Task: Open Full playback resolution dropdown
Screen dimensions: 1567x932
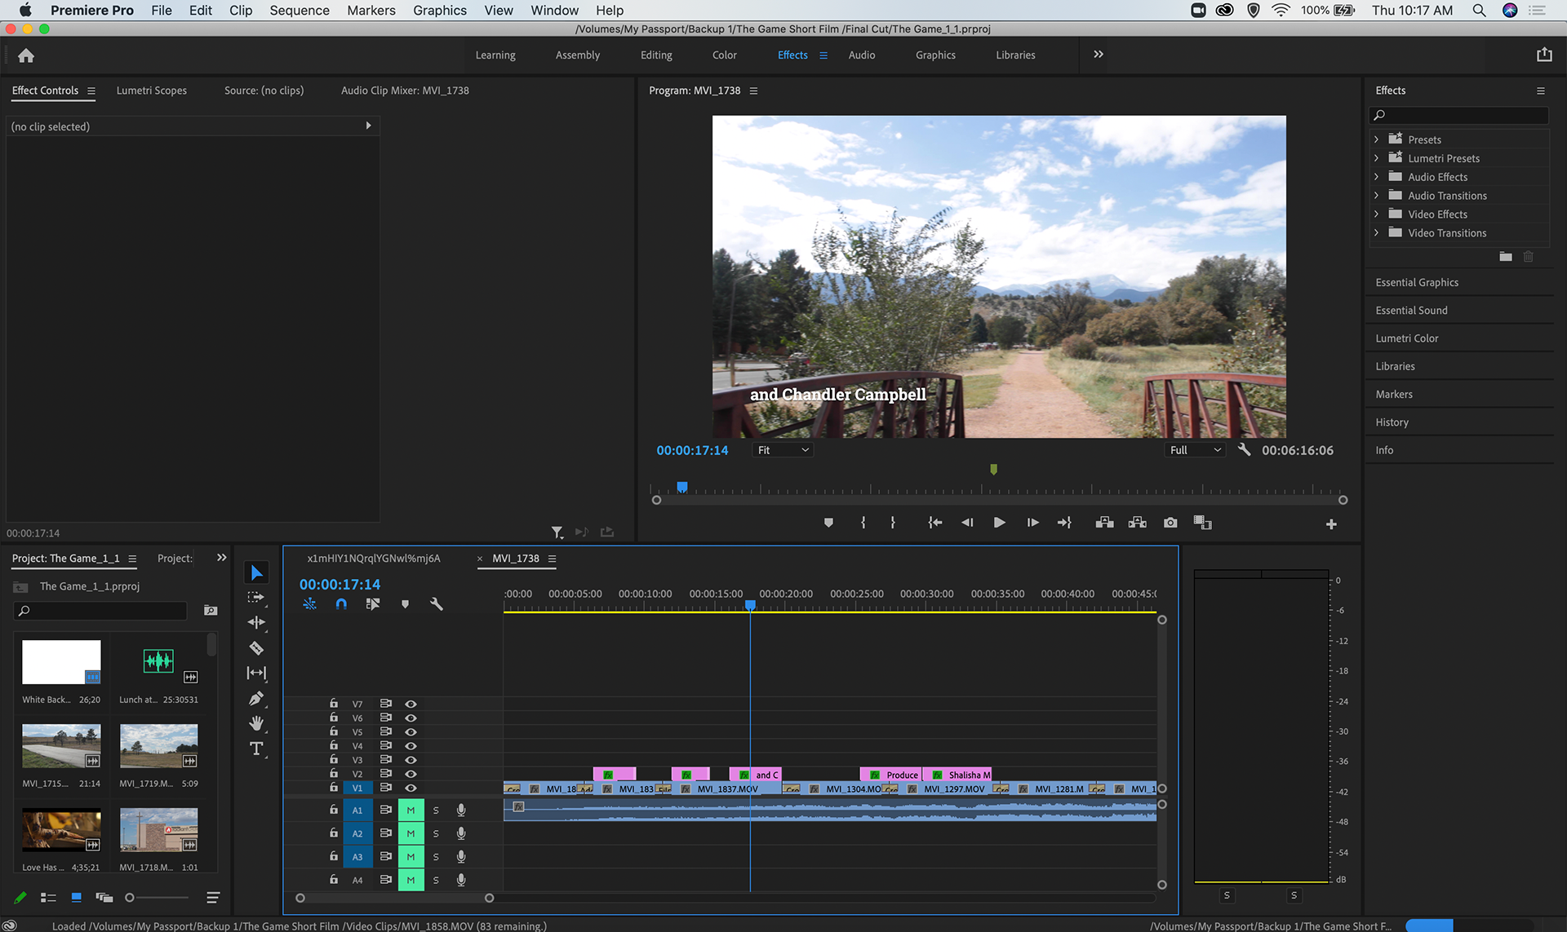Action: [1195, 450]
